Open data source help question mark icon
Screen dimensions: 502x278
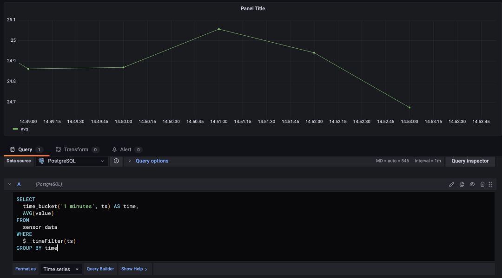[x=116, y=161]
